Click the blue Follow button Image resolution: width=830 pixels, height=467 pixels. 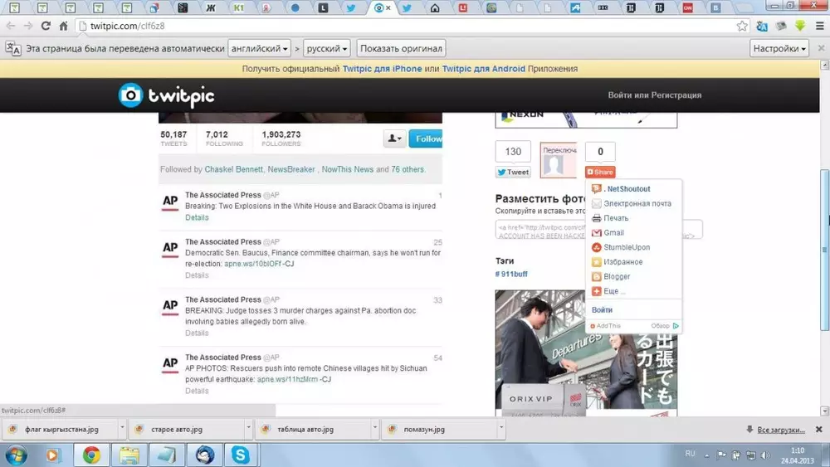click(427, 139)
